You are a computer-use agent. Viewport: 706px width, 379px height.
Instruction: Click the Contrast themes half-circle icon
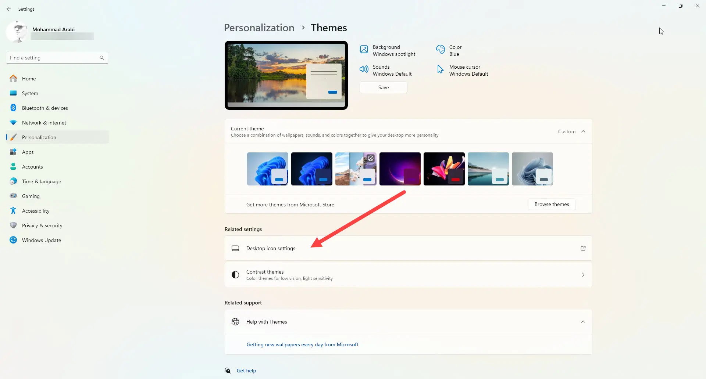pyautogui.click(x=235, y=275)
